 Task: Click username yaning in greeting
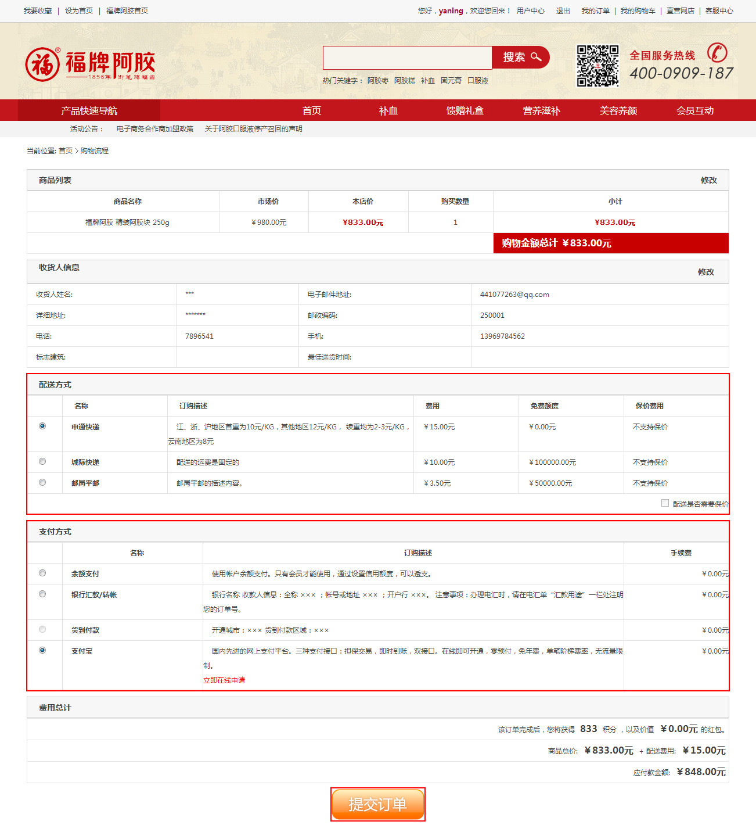451,11
